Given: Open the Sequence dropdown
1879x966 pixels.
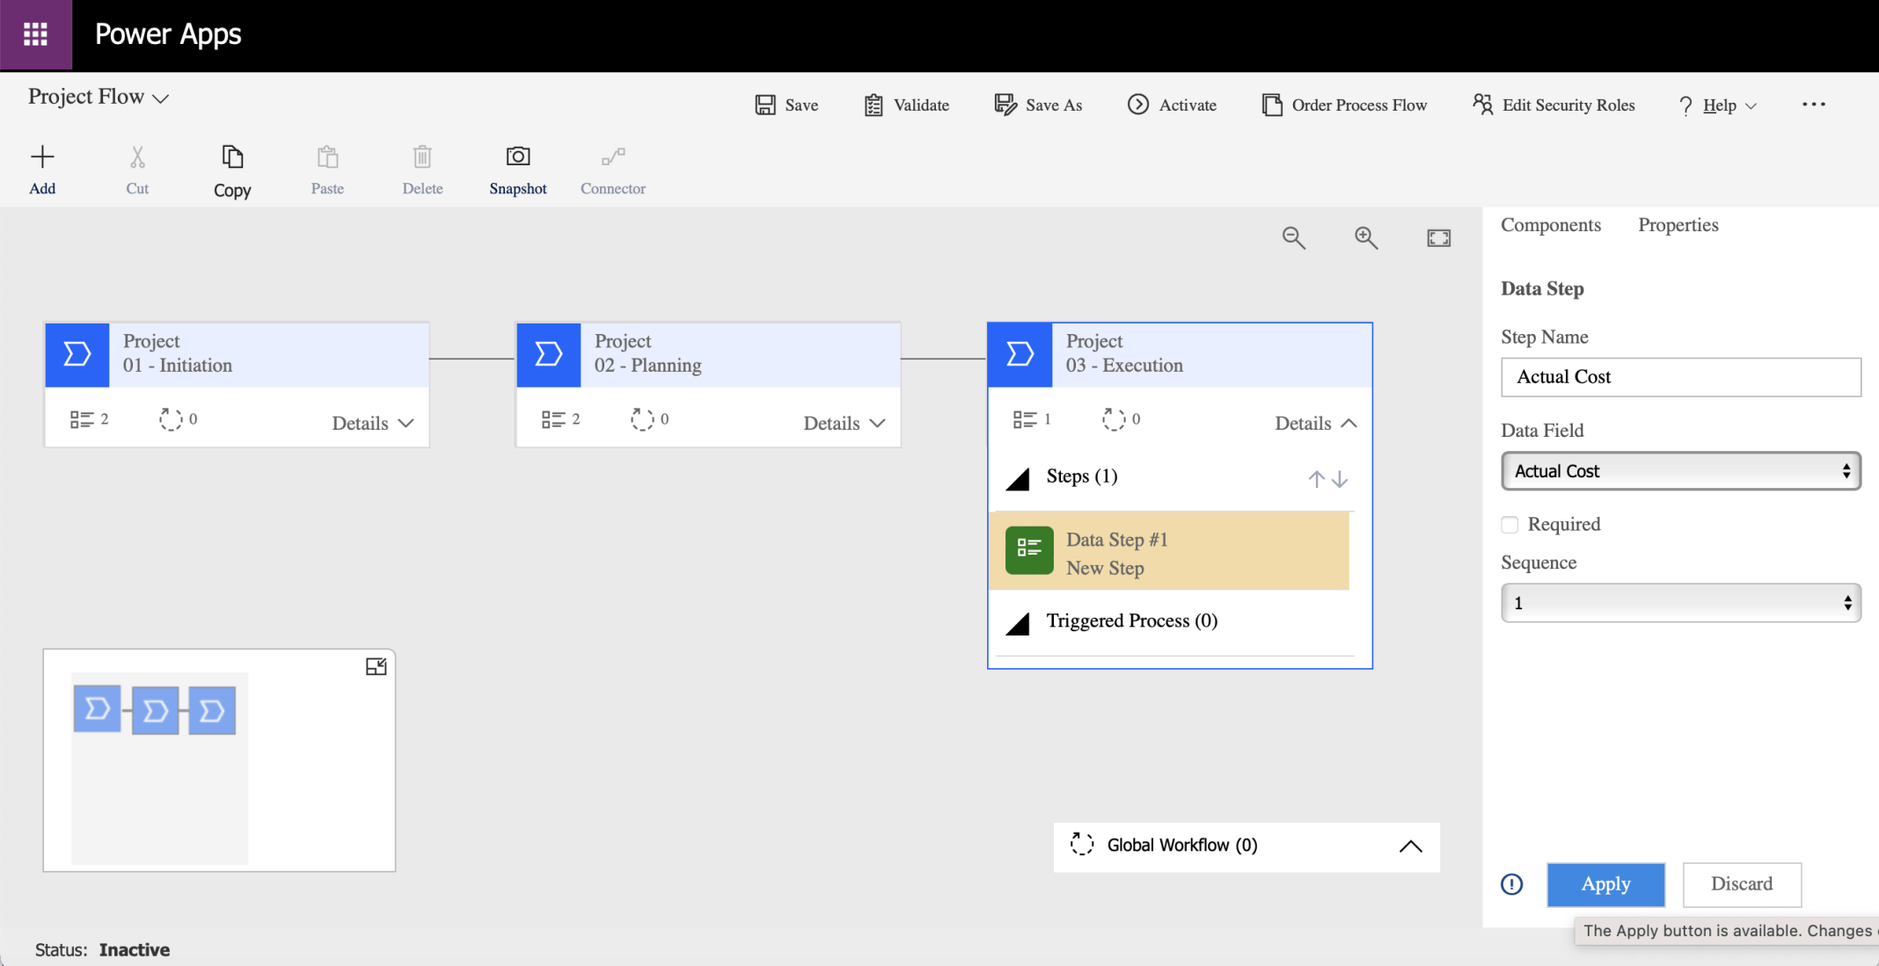Looking at the screenshot, I should click(x=1680, y=603).
